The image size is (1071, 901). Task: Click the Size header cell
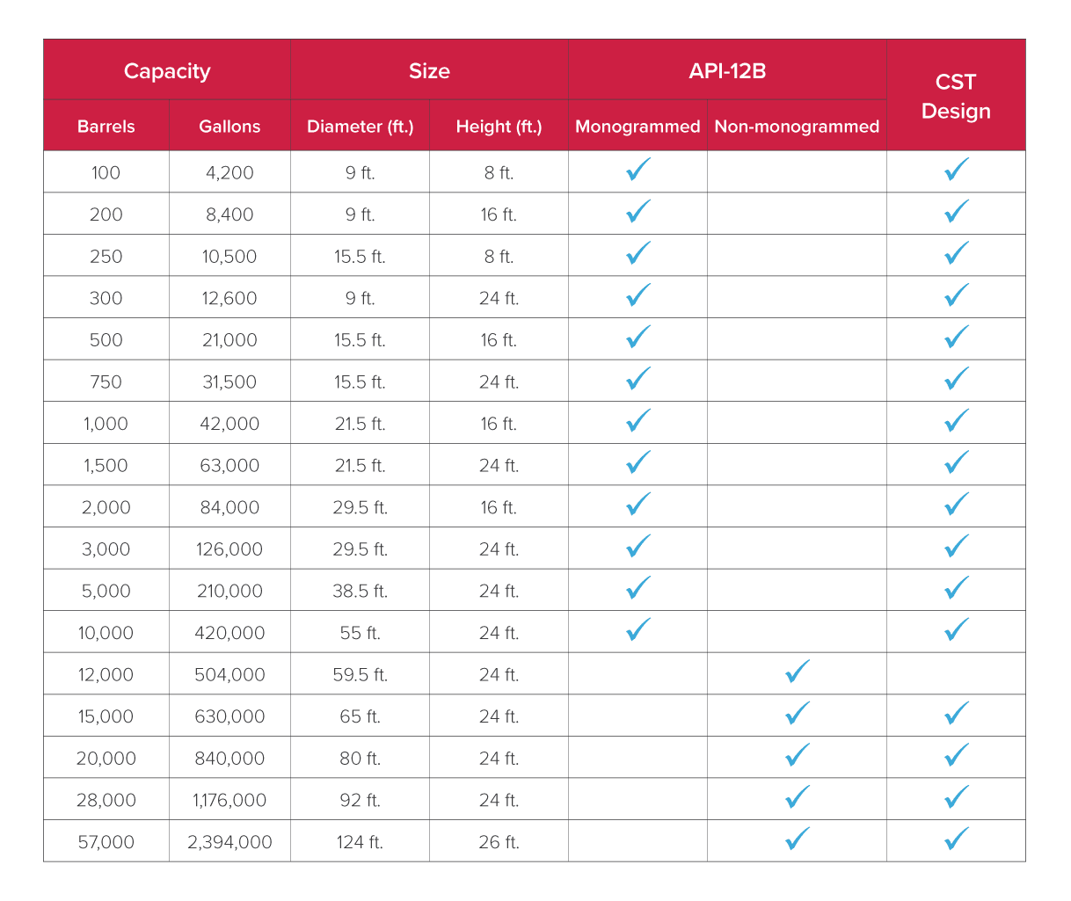(429, 70)
